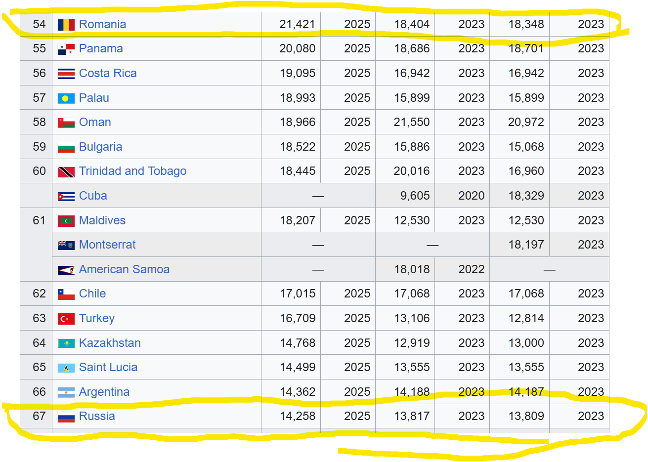Follow the Costa Rica link
Image resolution: width=648 pixels, height=462 pixels.
108,73
